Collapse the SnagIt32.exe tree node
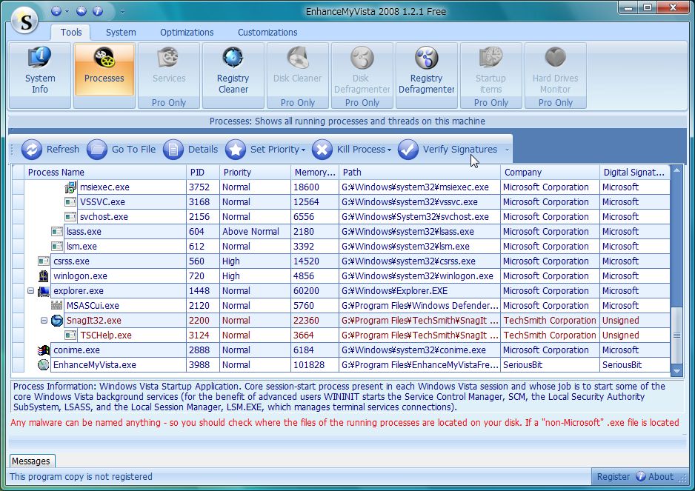 (44, 321)
